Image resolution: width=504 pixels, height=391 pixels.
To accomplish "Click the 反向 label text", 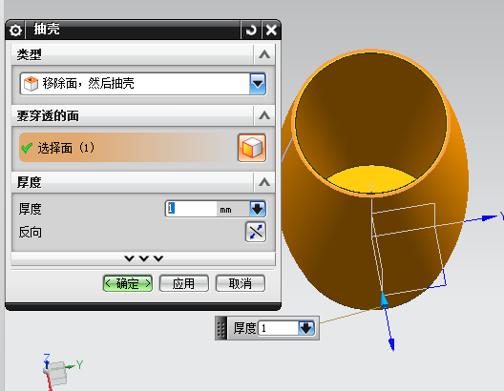I will pyautogui.click(x=31, y=232).
